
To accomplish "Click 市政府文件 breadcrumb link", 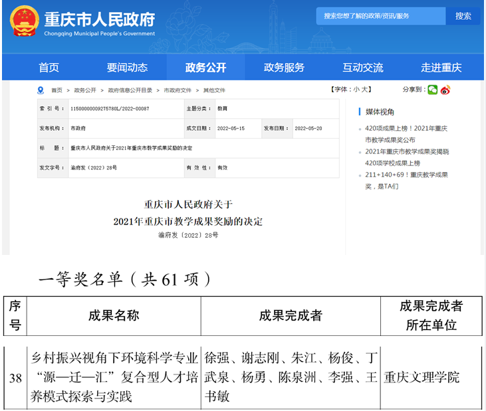I will coord(178,90).
